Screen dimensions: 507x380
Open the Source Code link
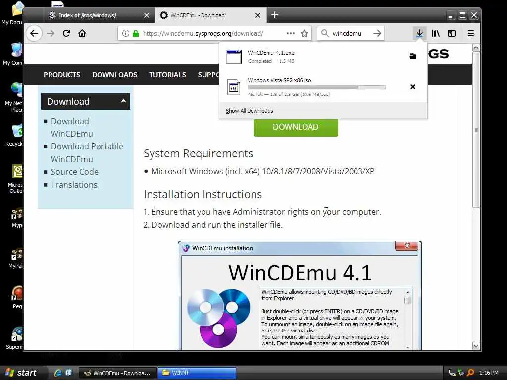tap(75, 172)
